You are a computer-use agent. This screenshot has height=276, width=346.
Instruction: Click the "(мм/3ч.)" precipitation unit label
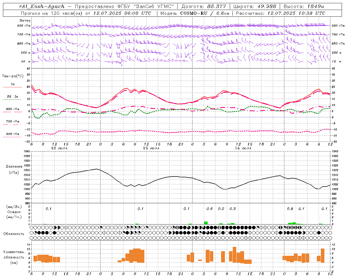tap(14, 207)
